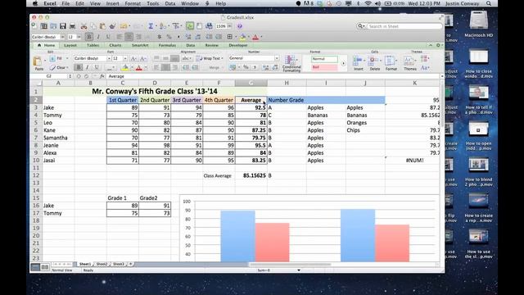Apply the pink Bad cell style
Viewport: 524px width, 295px height.
coord(324,67)
